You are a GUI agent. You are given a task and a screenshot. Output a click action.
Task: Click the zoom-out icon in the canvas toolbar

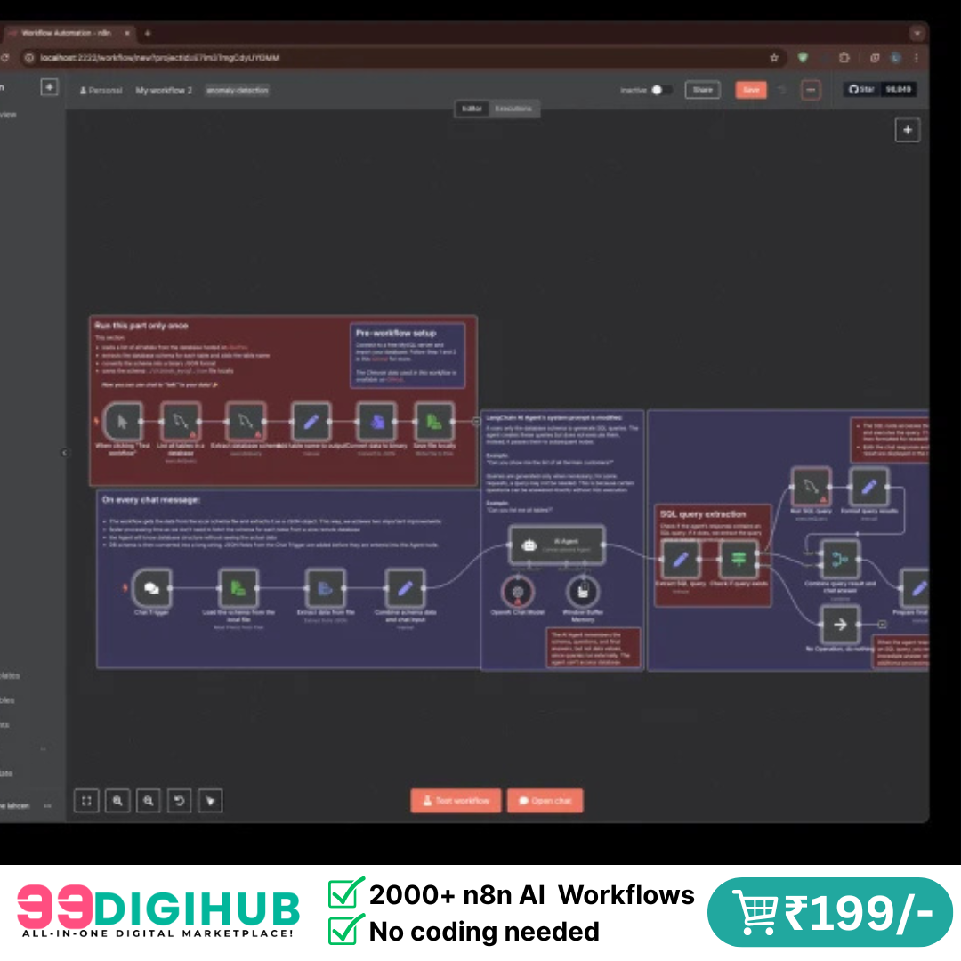[x=148, y=801]
